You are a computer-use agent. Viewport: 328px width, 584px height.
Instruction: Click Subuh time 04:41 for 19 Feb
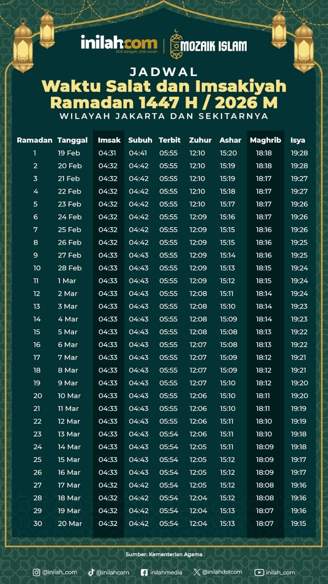(x=138, y=153)
